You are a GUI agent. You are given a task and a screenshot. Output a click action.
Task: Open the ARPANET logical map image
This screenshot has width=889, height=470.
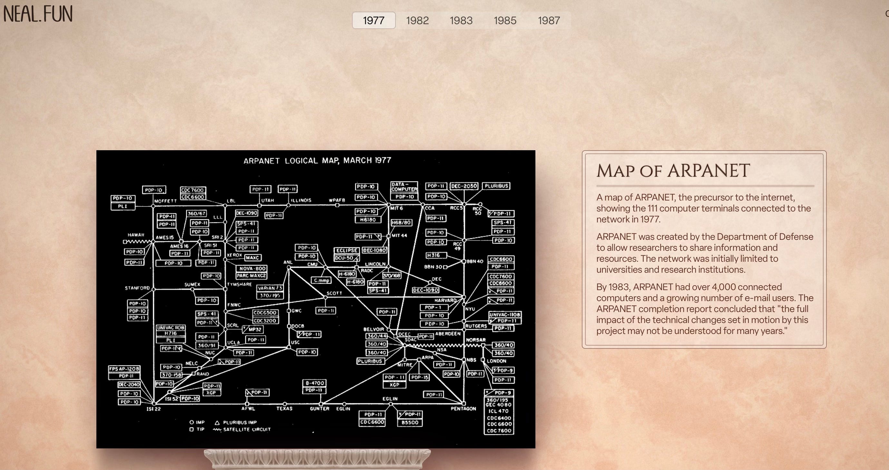pyautogui.click(x=316, y=299)
